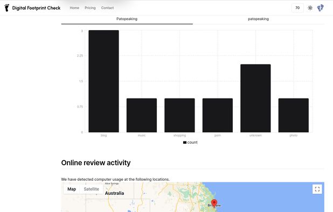Screen dimensions: 333x212
Task: Switch to the lowercase patopeaking tab
Action: (258, 19)
